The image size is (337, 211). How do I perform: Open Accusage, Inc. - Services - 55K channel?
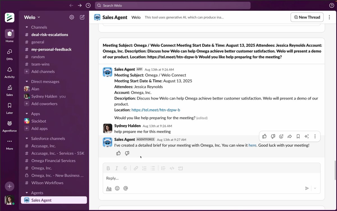pyautogui.click(x=54, y=153)
